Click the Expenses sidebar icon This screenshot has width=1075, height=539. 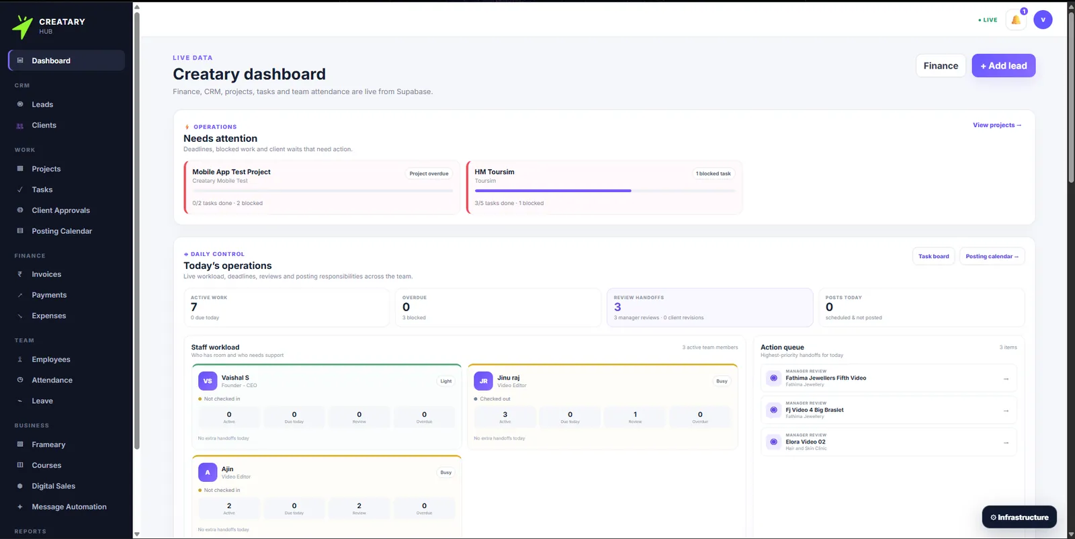(x=20, y=316)
